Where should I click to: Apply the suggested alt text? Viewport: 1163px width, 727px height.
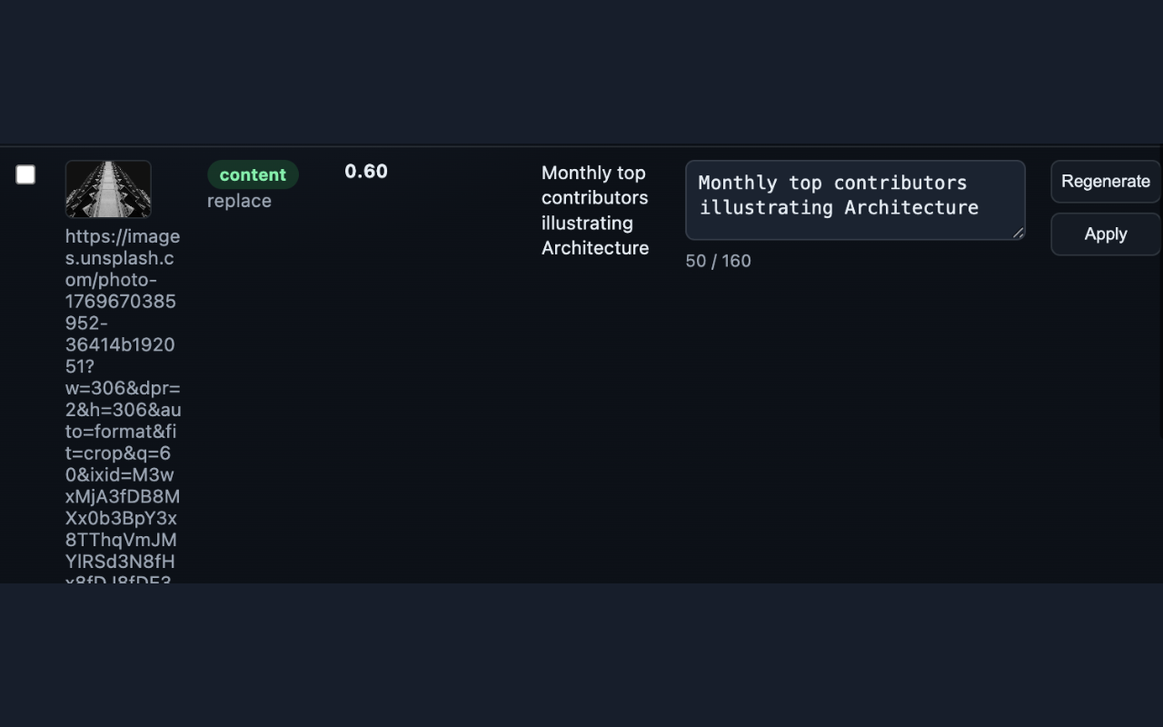[1105, 234]
